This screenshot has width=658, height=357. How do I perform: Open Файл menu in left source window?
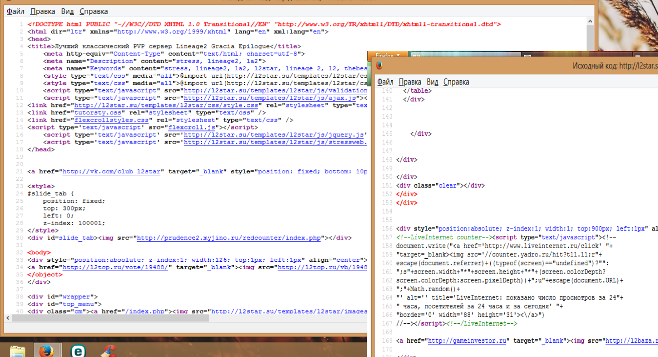click(16, 11)
